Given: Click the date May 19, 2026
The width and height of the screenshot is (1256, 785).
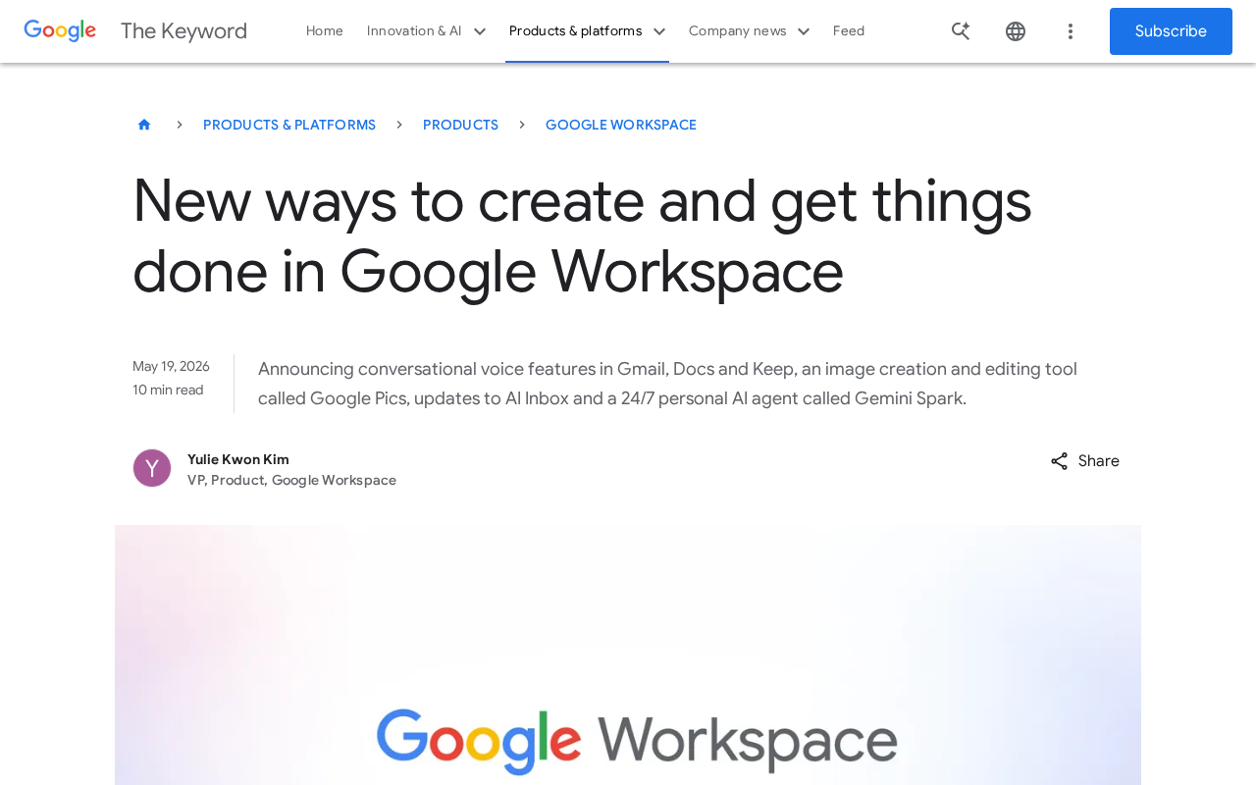Looking at the screenshot, I should tap(171, 366).
